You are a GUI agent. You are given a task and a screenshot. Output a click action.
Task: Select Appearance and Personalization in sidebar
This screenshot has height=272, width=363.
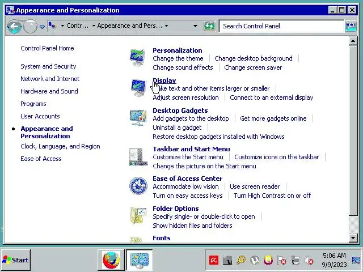click(x=47, y=132)
